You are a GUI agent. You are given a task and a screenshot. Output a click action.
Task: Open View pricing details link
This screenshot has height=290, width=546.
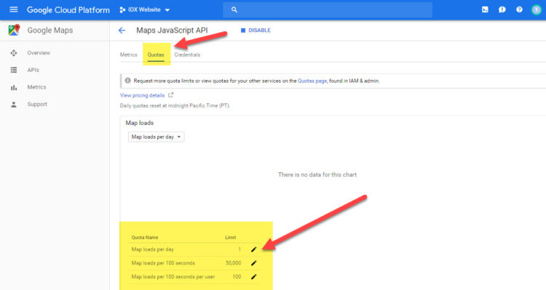coord(142,95)
